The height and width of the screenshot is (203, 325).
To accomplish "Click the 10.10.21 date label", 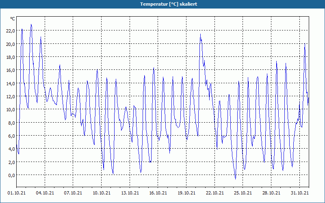I will 101,193.
